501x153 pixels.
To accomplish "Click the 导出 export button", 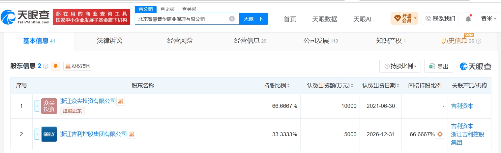I will [x=439, y=66].
